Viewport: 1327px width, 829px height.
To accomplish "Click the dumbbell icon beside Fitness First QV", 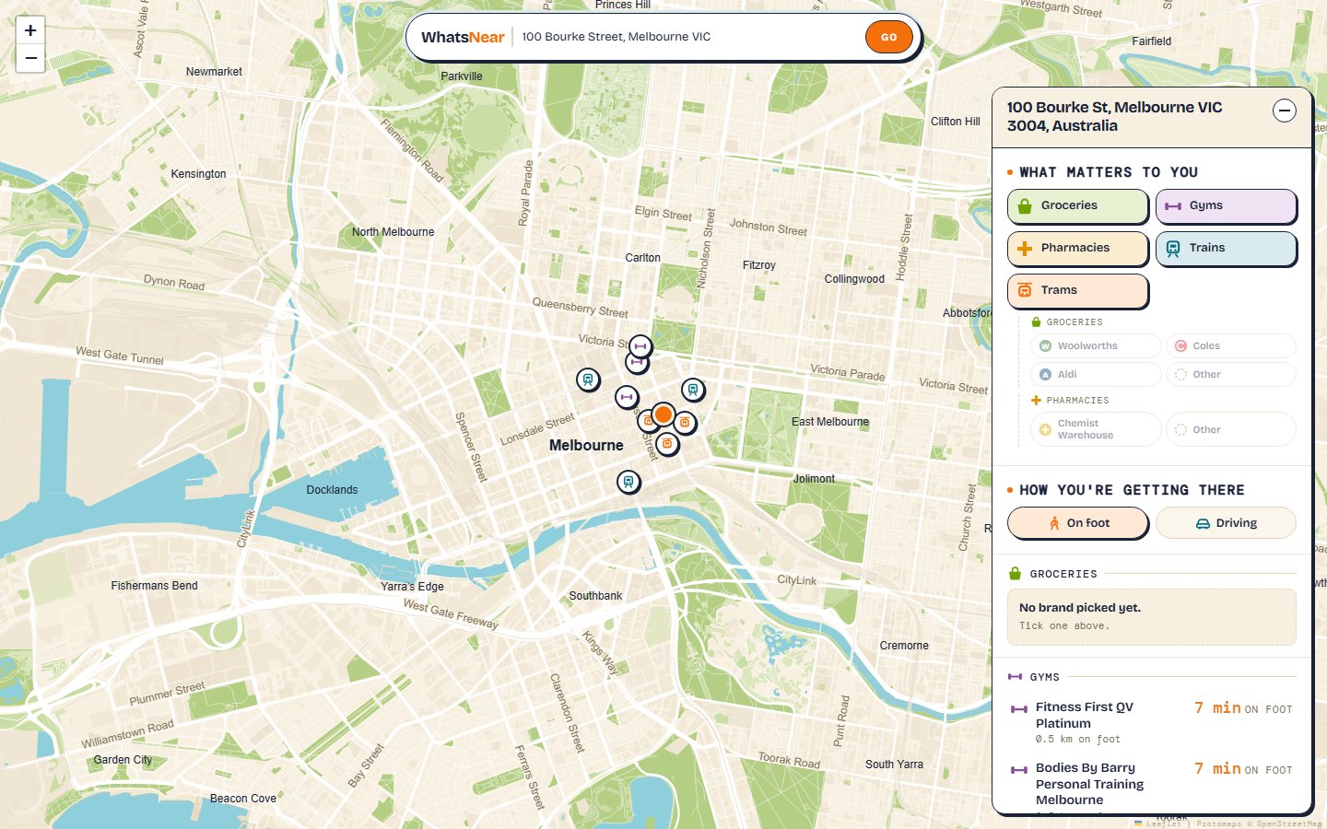I will pyautogui.click(x=1019, y=709).
